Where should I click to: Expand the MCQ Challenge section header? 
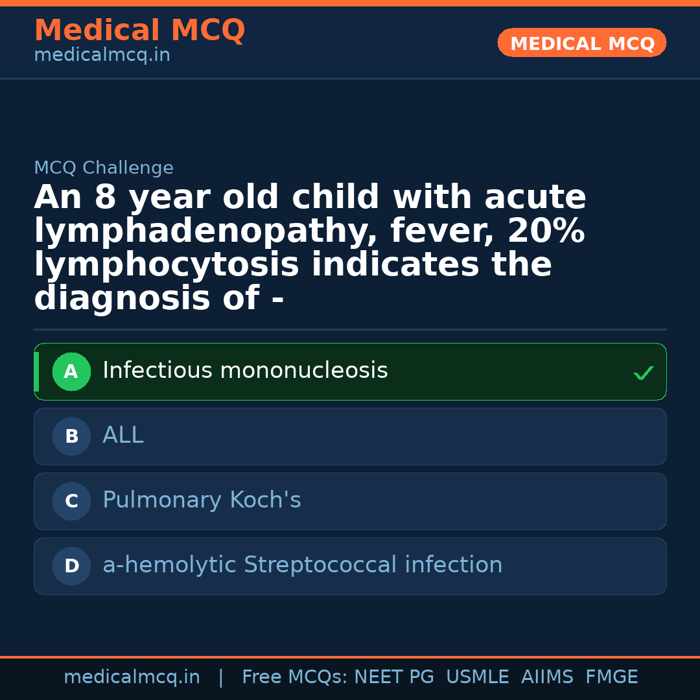pyautogui.click(x=104, y=167)
